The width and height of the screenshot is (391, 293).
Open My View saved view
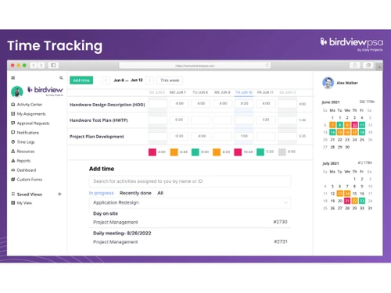pyautogui.click(x=24, y=203)
